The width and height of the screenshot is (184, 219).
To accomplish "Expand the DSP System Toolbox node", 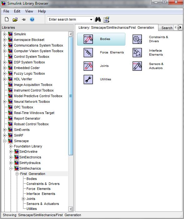I will [x=4, y=62].
